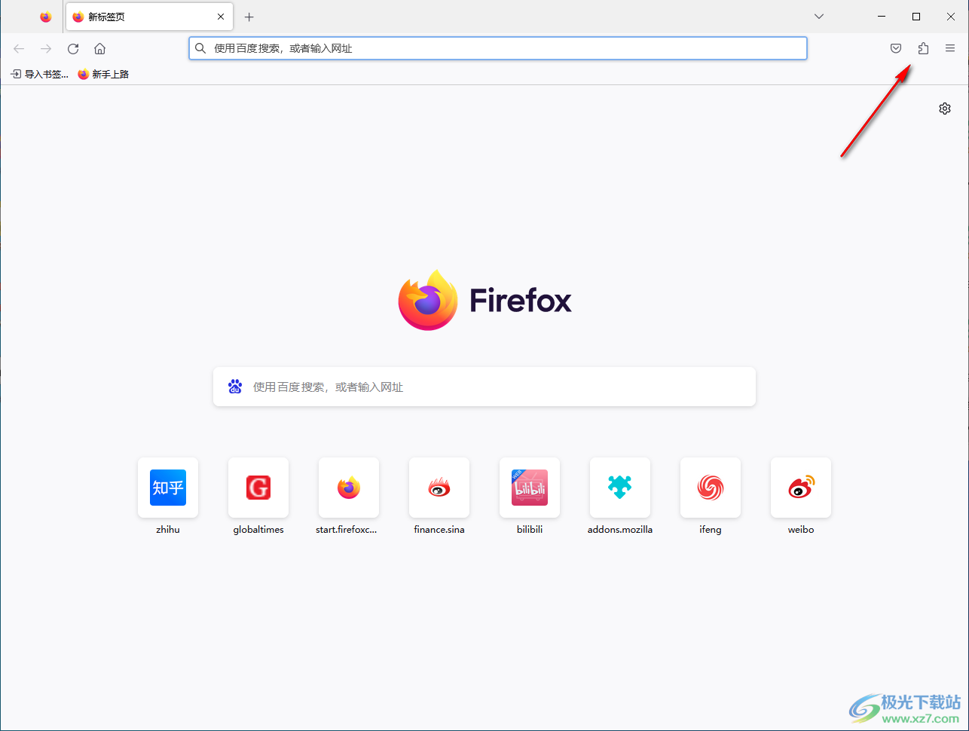Click the search magnifier in address bar
This screenshot has width=969, height=731.
point(200,48)
